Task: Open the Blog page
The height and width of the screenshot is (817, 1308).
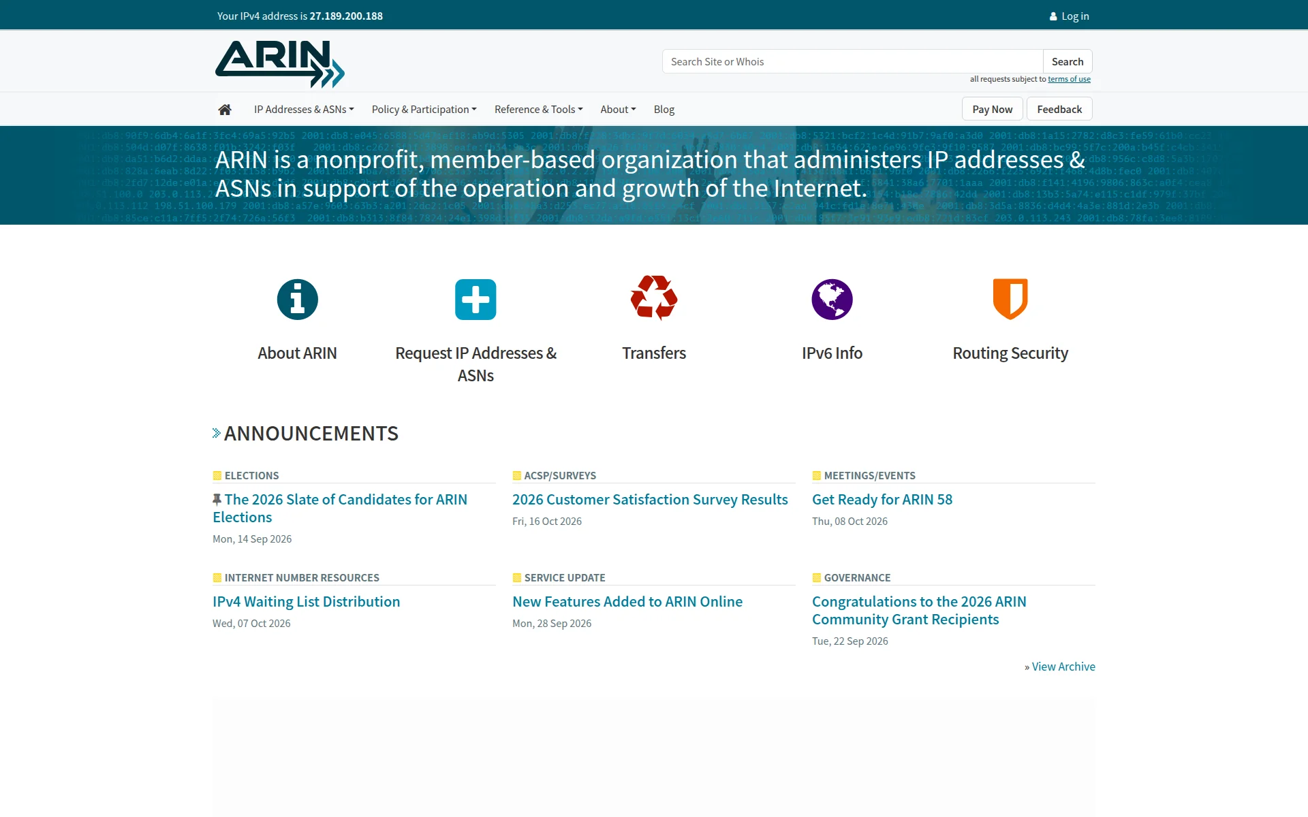Action: click(664, 110)
